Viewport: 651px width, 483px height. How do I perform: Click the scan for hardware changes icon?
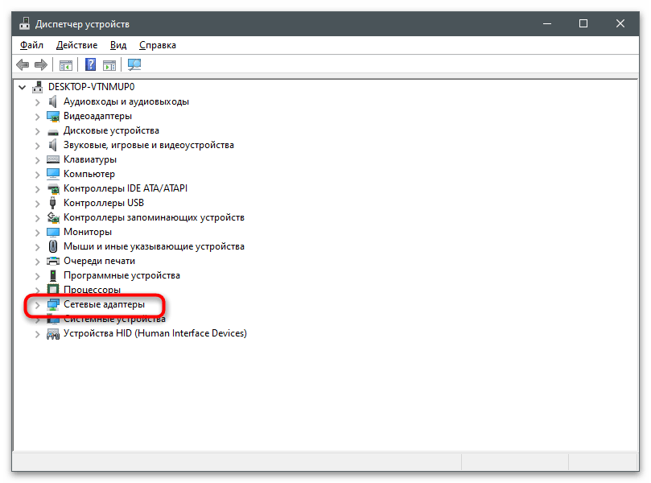pyautogui.click(x=134, y=64)
